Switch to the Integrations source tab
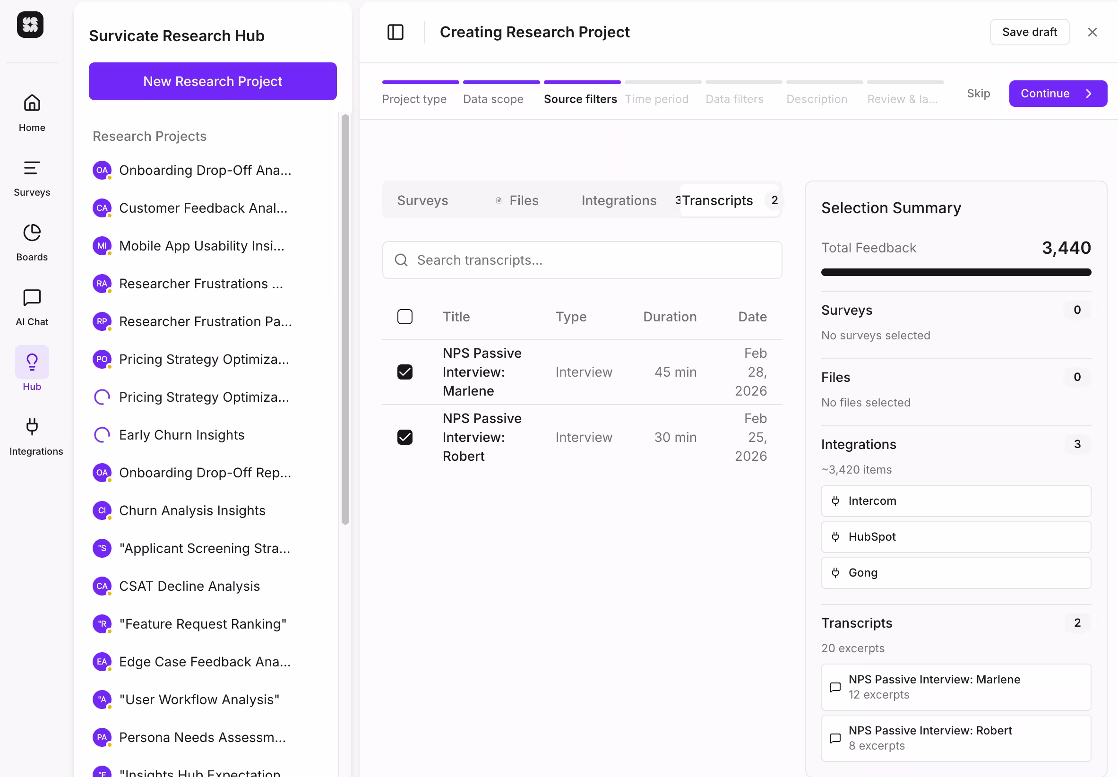1118x777 pixels. (619, 200)
